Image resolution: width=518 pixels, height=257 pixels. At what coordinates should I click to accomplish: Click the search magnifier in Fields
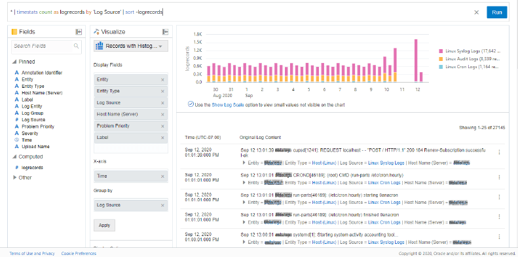[x=77, y=46]
